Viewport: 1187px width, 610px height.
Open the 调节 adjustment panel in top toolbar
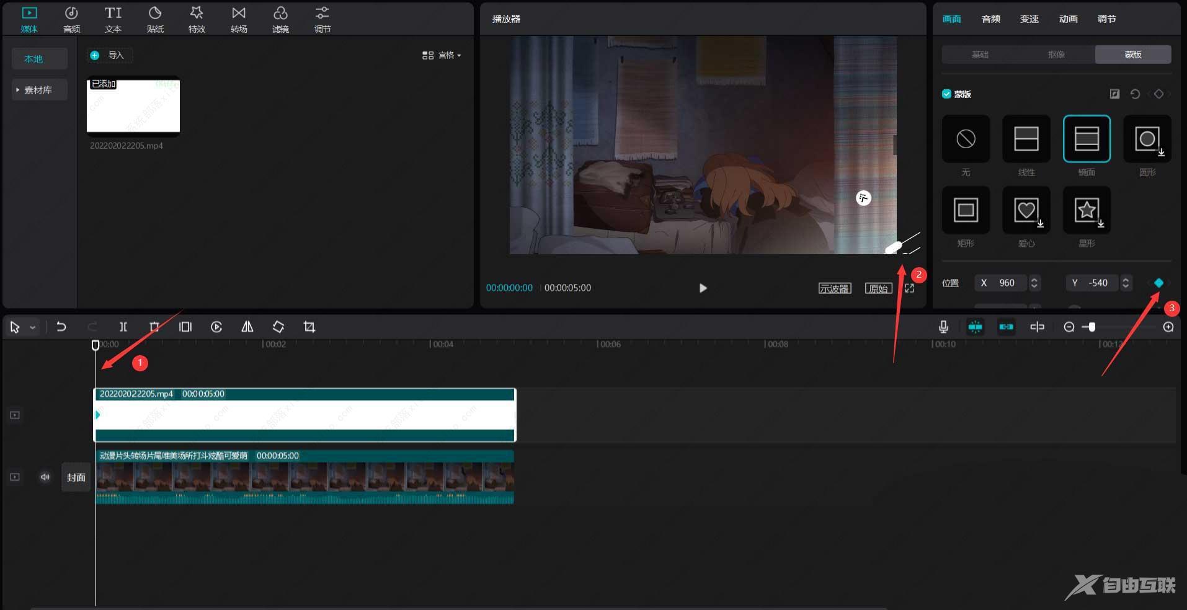322,19
